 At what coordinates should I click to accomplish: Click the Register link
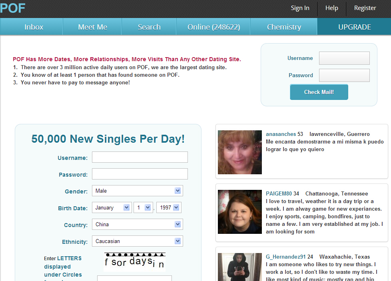coord(365,8)
